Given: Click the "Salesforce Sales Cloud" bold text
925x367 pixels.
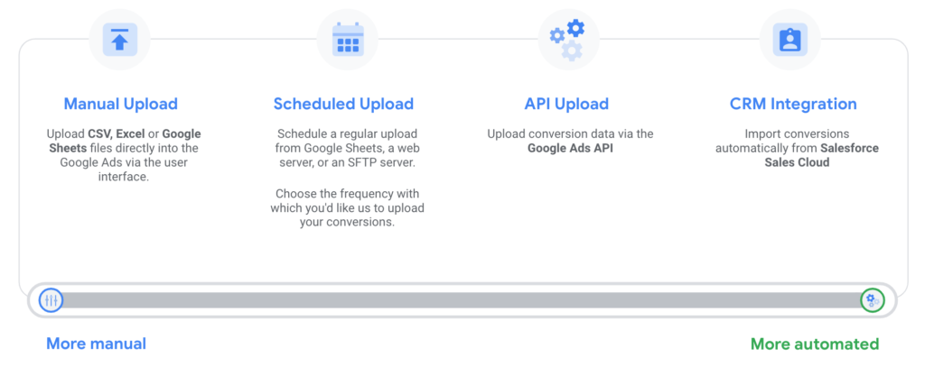Looking at the screenshot, I should tap(820, 155).
